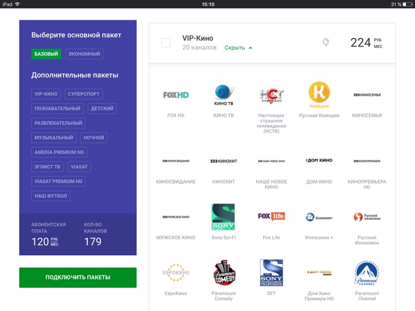This screenshot has height=311, width=415.
Task: Toggle the ЭГОИСТ ТВ package tag
Action: 47,166
